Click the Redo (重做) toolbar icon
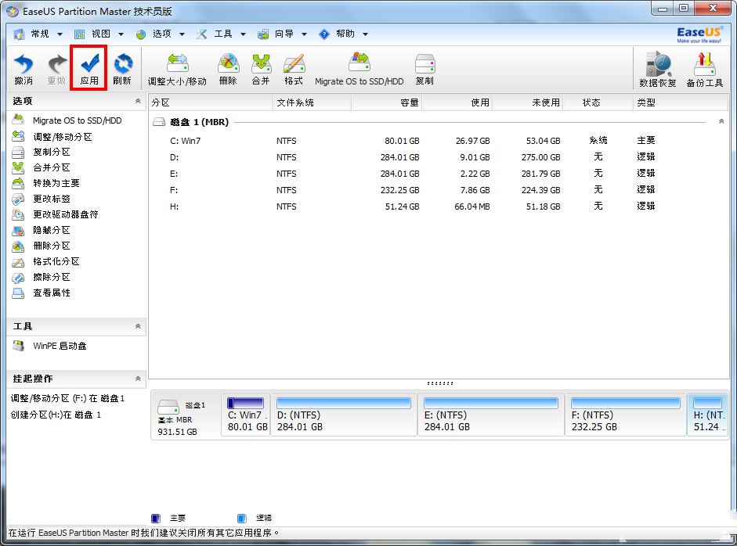 coord(57,69)
